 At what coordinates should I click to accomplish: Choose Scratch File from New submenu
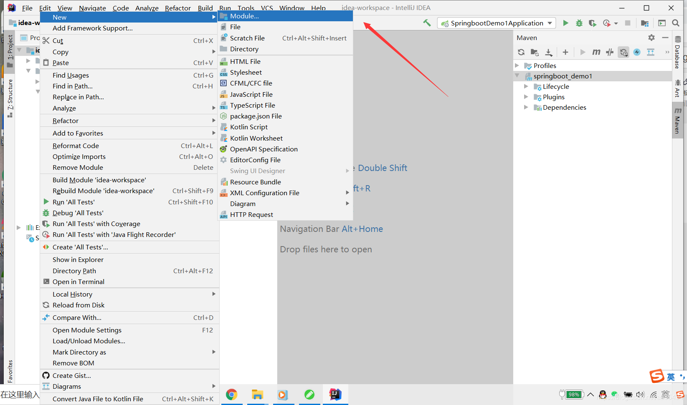coord(286,38)
